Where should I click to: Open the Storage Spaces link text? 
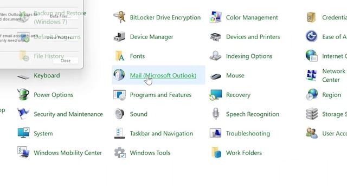point(335,114)
